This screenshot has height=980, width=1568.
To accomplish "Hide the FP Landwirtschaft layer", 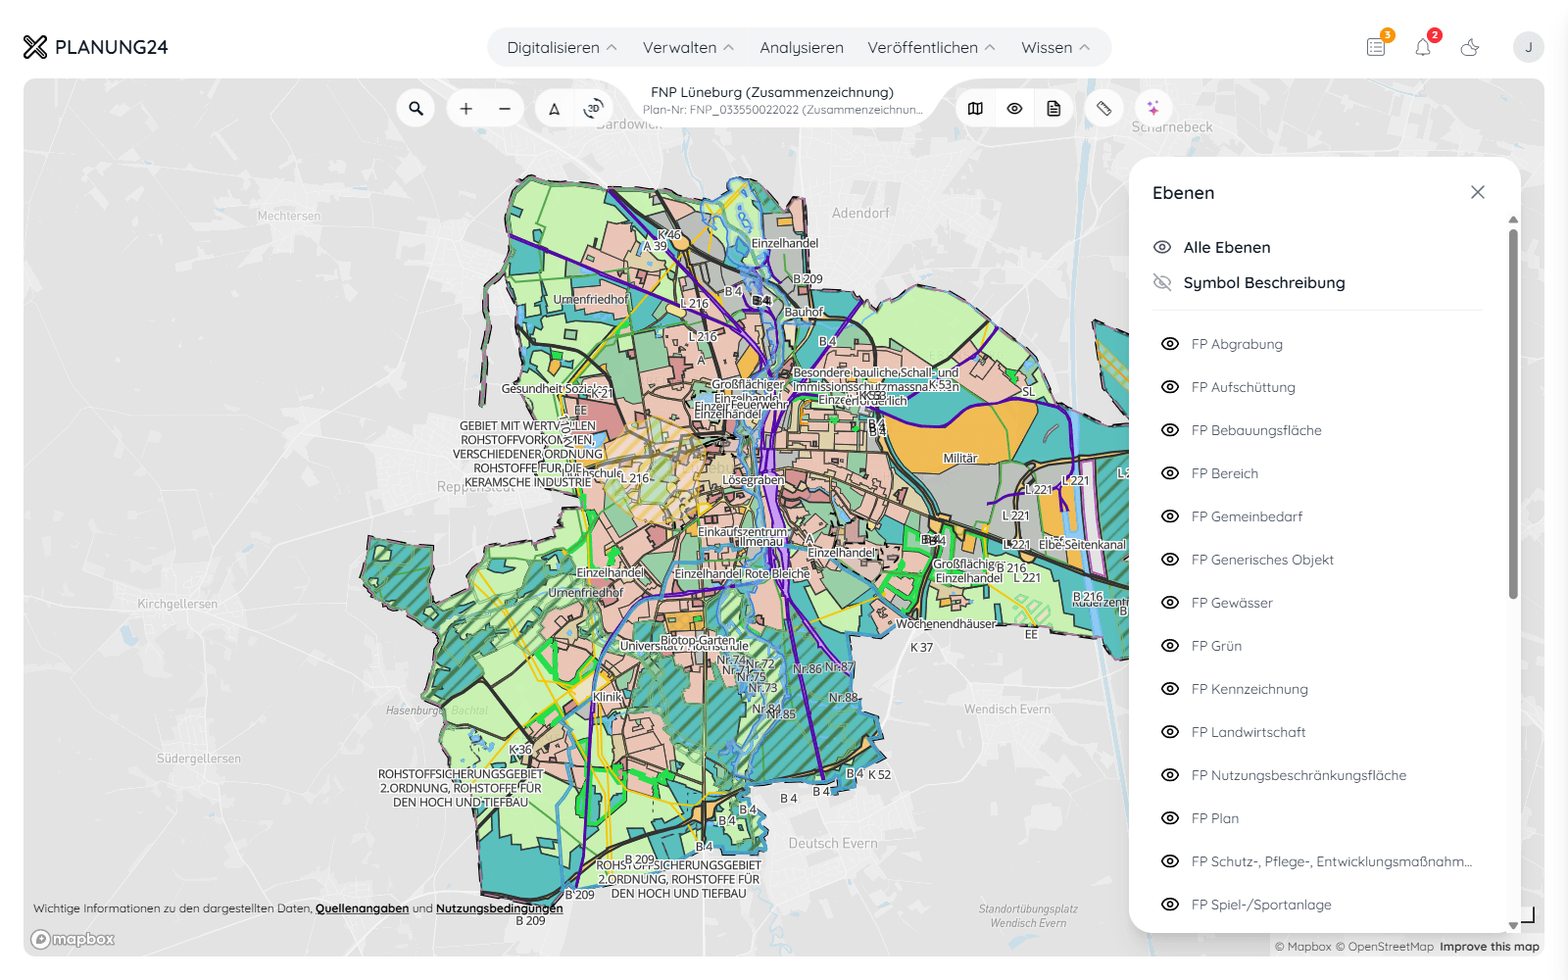I will pos(1170,732).
